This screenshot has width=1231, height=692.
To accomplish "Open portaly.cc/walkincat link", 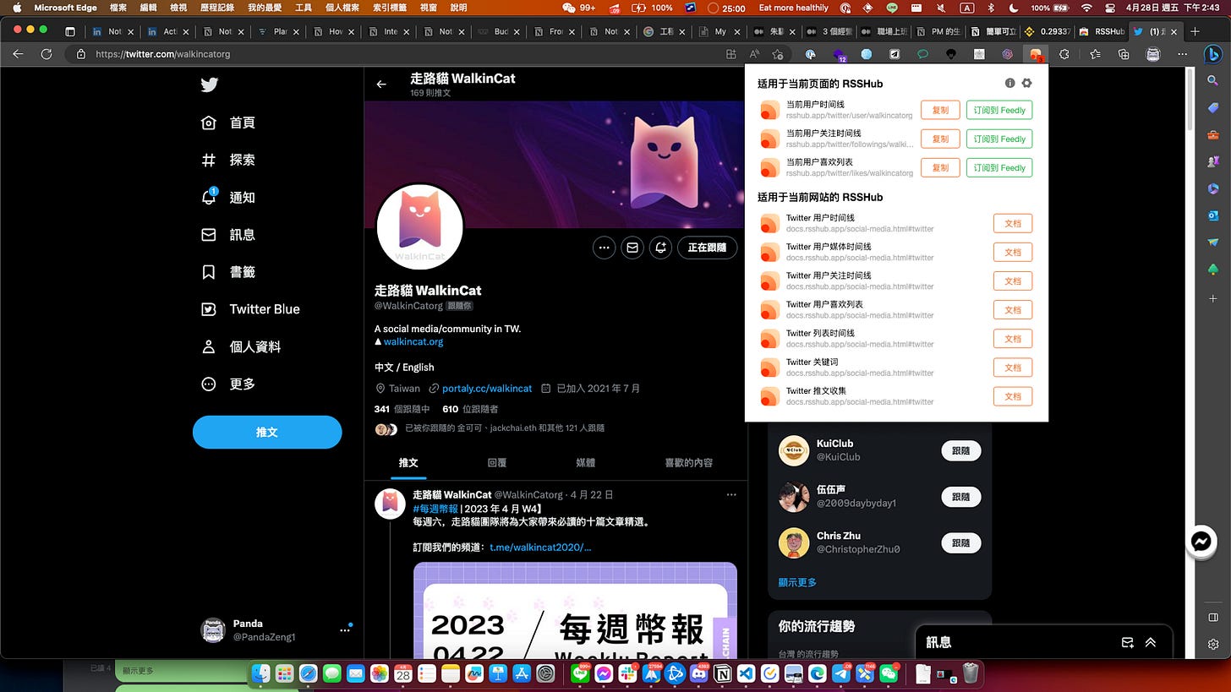I will 487,389.
